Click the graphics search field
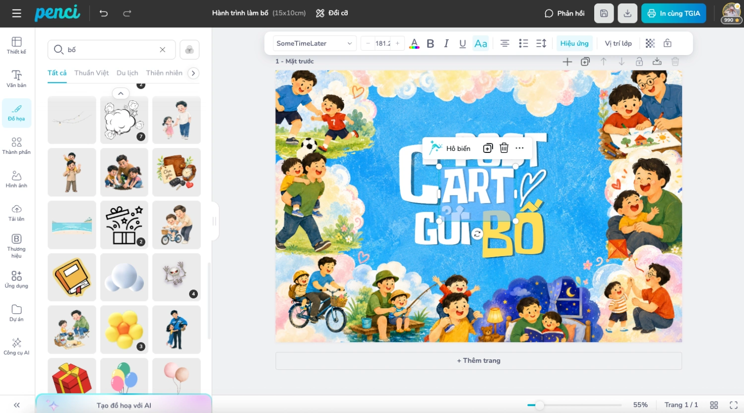 [112, 50]
